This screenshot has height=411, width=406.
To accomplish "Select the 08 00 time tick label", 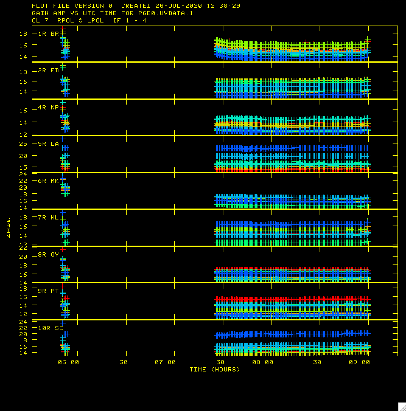I will click(263, 362).
